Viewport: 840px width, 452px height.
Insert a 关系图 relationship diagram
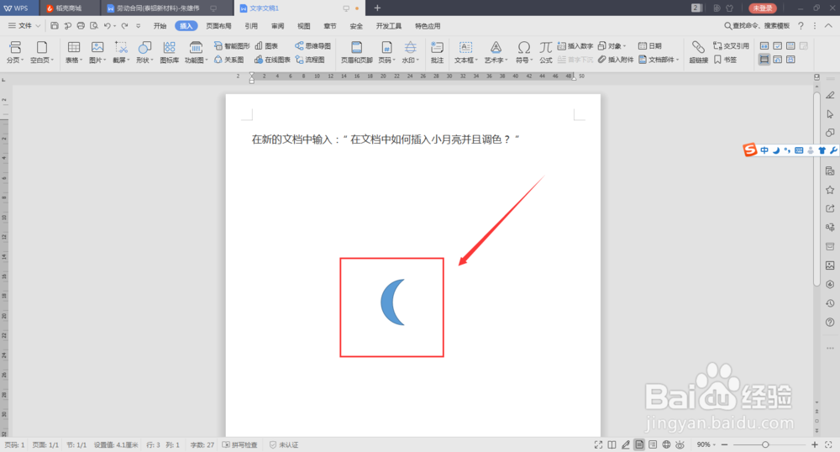228,60
